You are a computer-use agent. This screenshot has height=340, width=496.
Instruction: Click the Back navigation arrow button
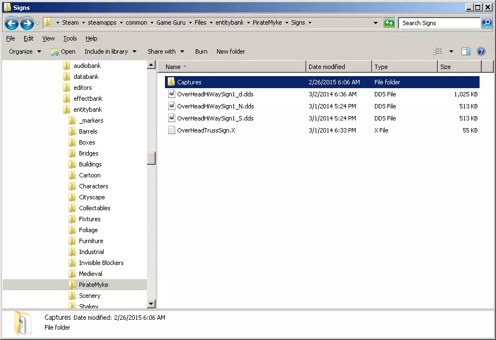(x=12, y=23)
